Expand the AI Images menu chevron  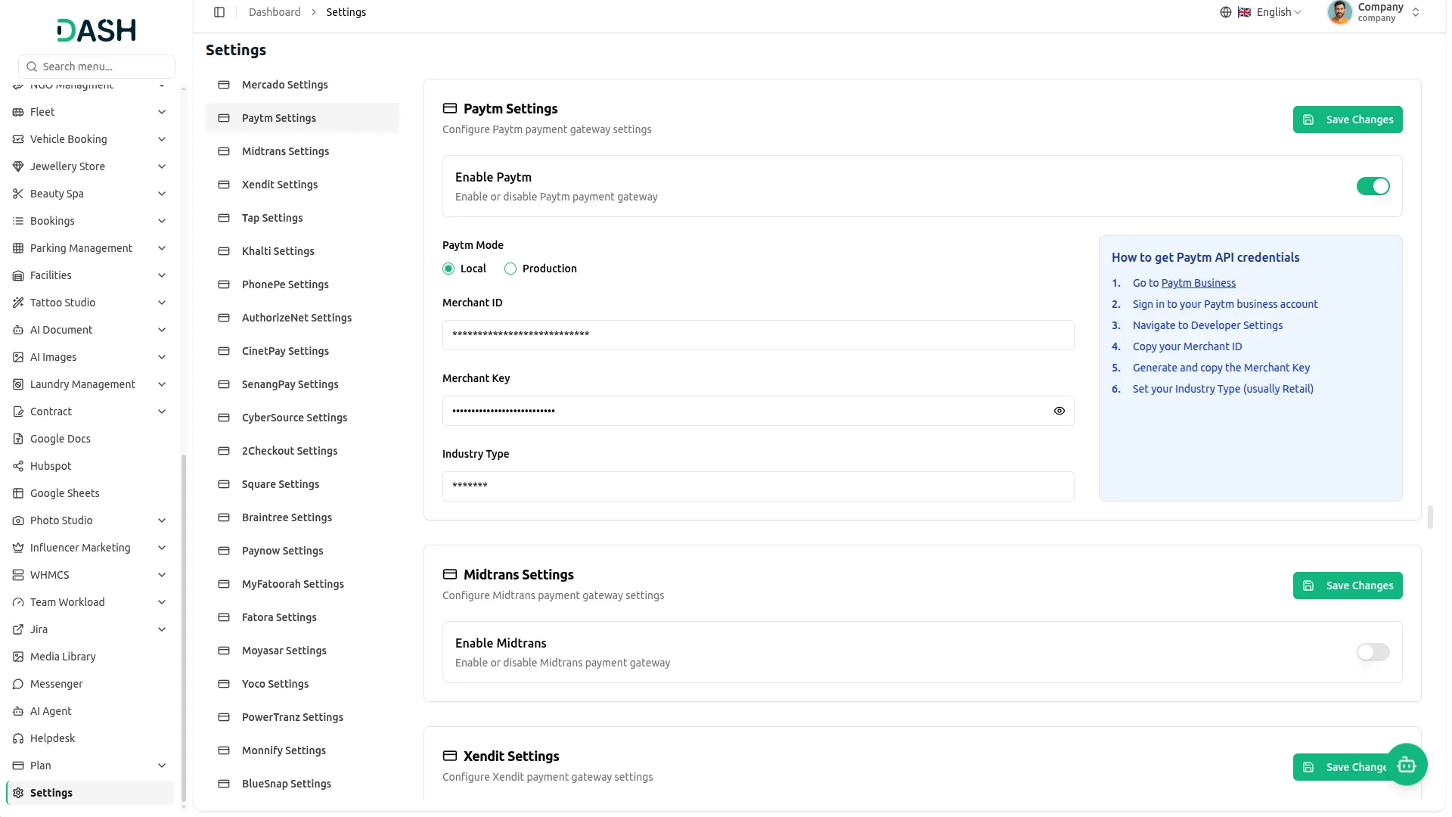point(161,357)
